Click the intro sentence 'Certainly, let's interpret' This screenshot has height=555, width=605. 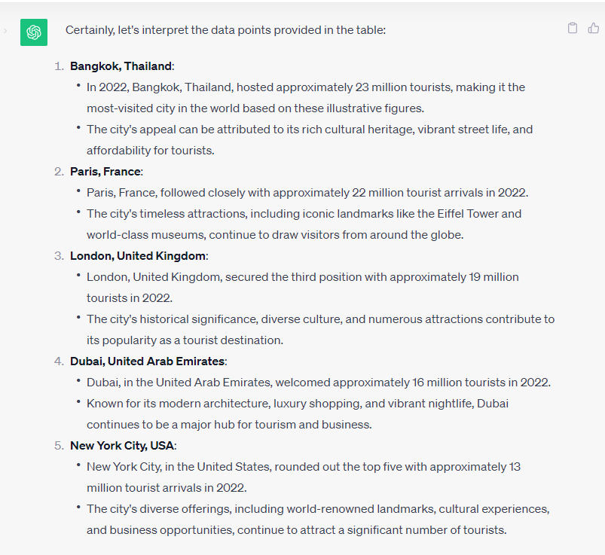[x=227, y=30]
